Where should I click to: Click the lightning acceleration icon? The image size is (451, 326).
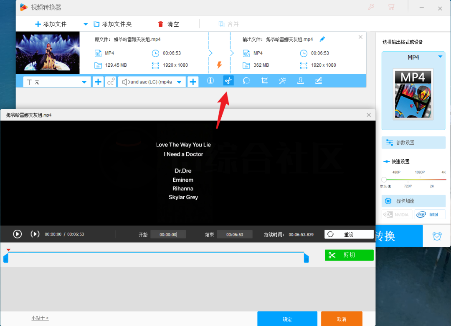click(219, 65)
